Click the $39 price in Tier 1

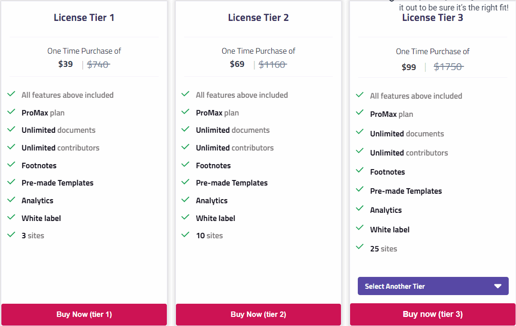[65, 64]
